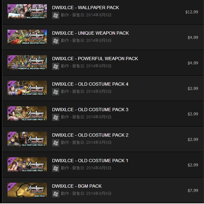Click Windows icon under Old Costume Pack 3
This screenshot has height=204, width=204.
[x=56, y=117]
